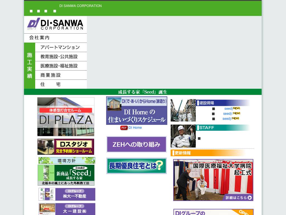Click the 建設現場 section header

[223, 103]
